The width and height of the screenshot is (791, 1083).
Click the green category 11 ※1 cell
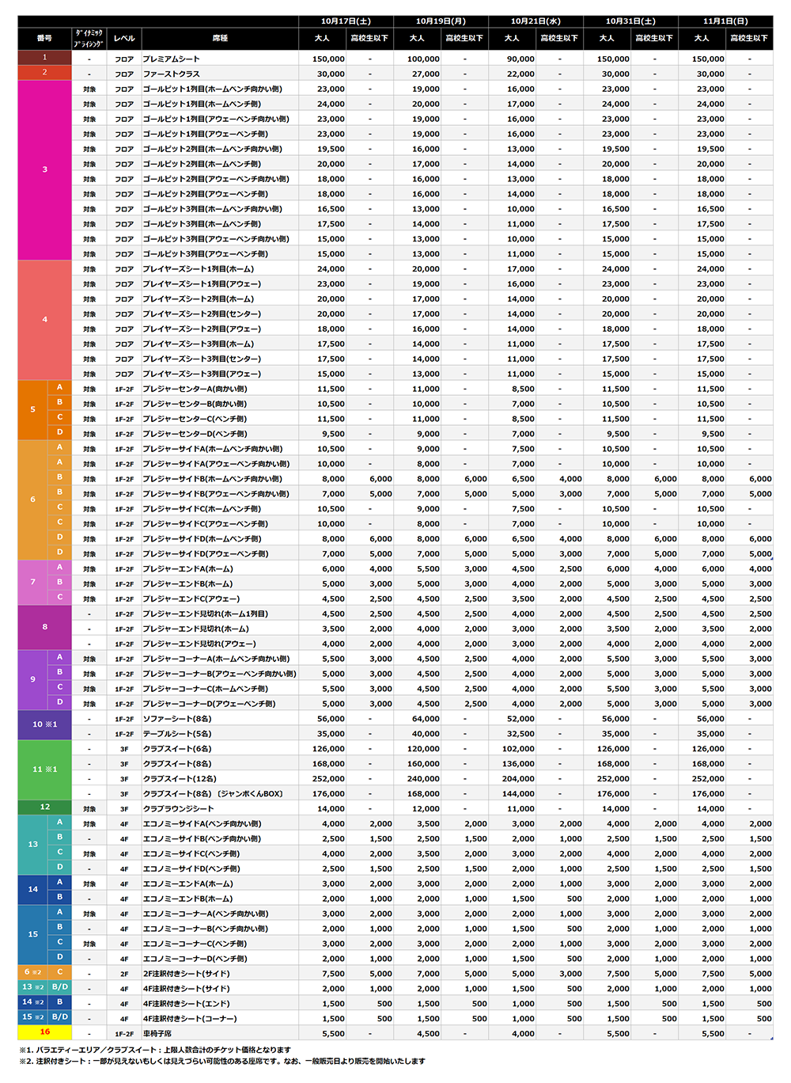(44, 769)
